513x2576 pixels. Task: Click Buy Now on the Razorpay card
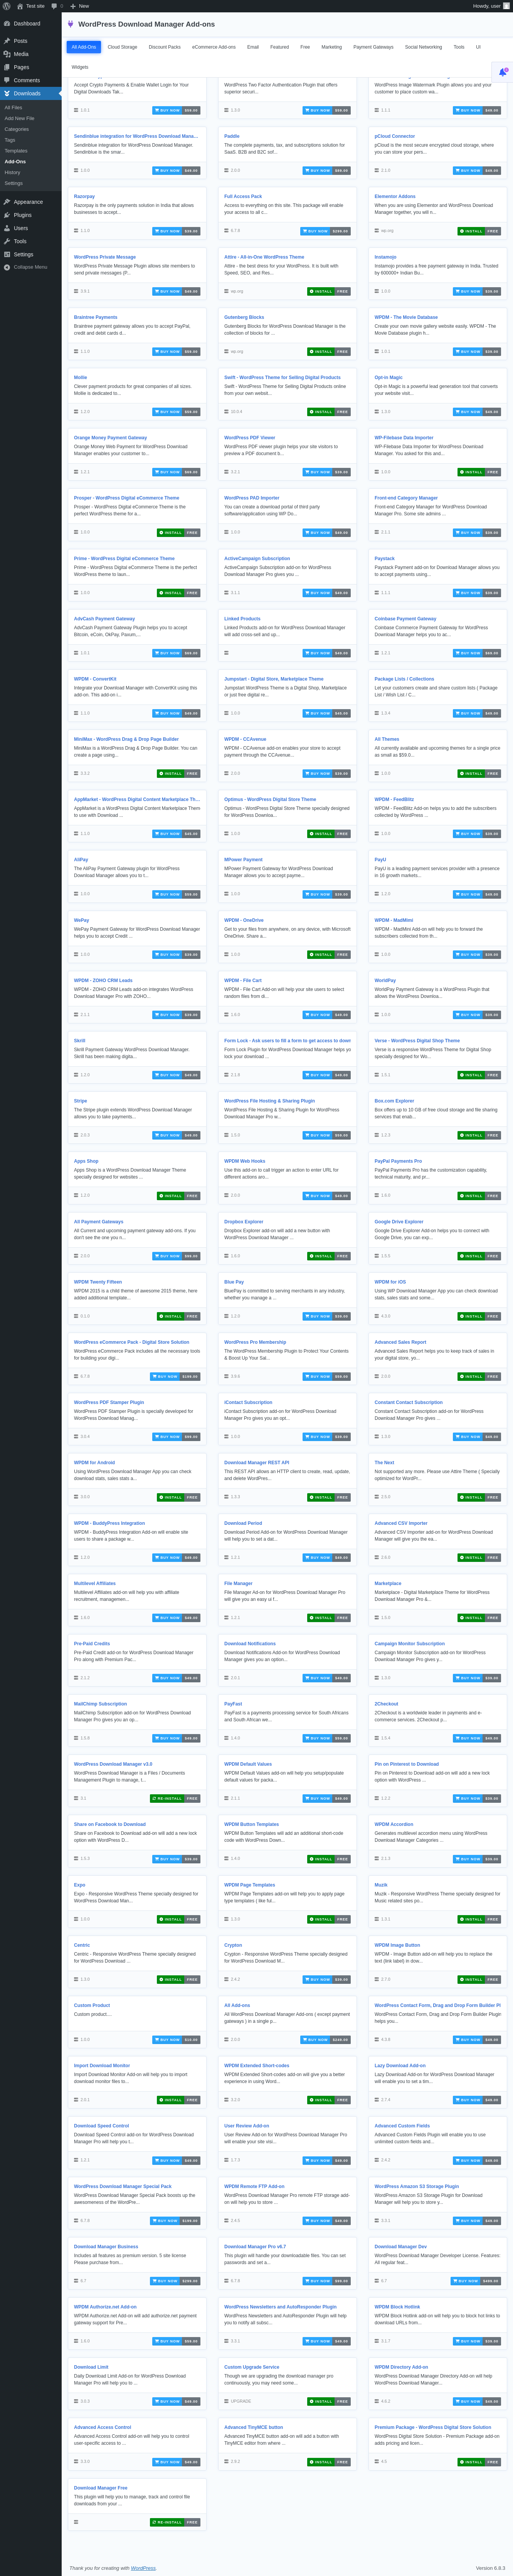pos(177,231)
